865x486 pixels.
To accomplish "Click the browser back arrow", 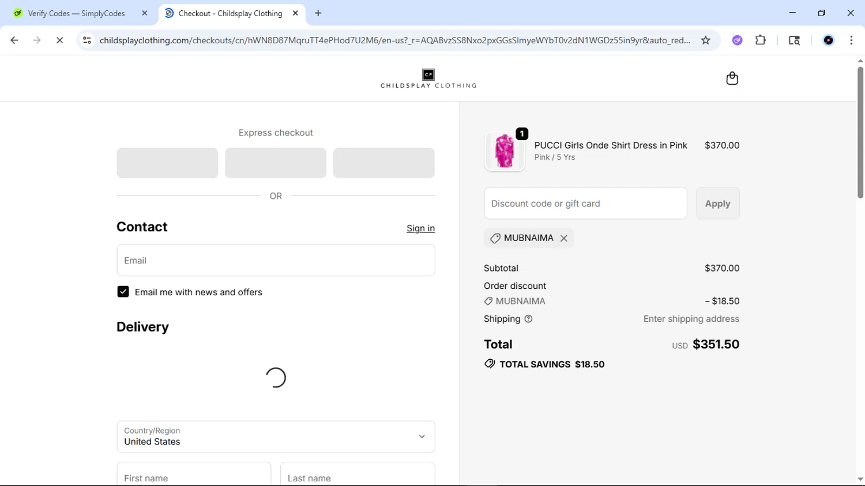I will click(x=14, y=40).
